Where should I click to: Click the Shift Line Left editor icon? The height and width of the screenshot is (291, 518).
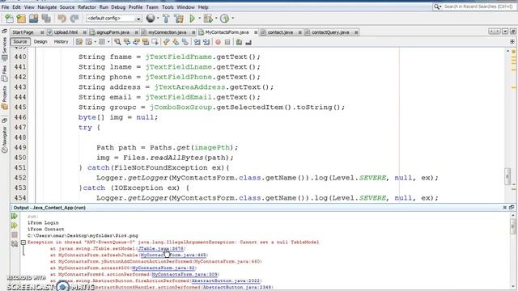(x=197, y=42)
